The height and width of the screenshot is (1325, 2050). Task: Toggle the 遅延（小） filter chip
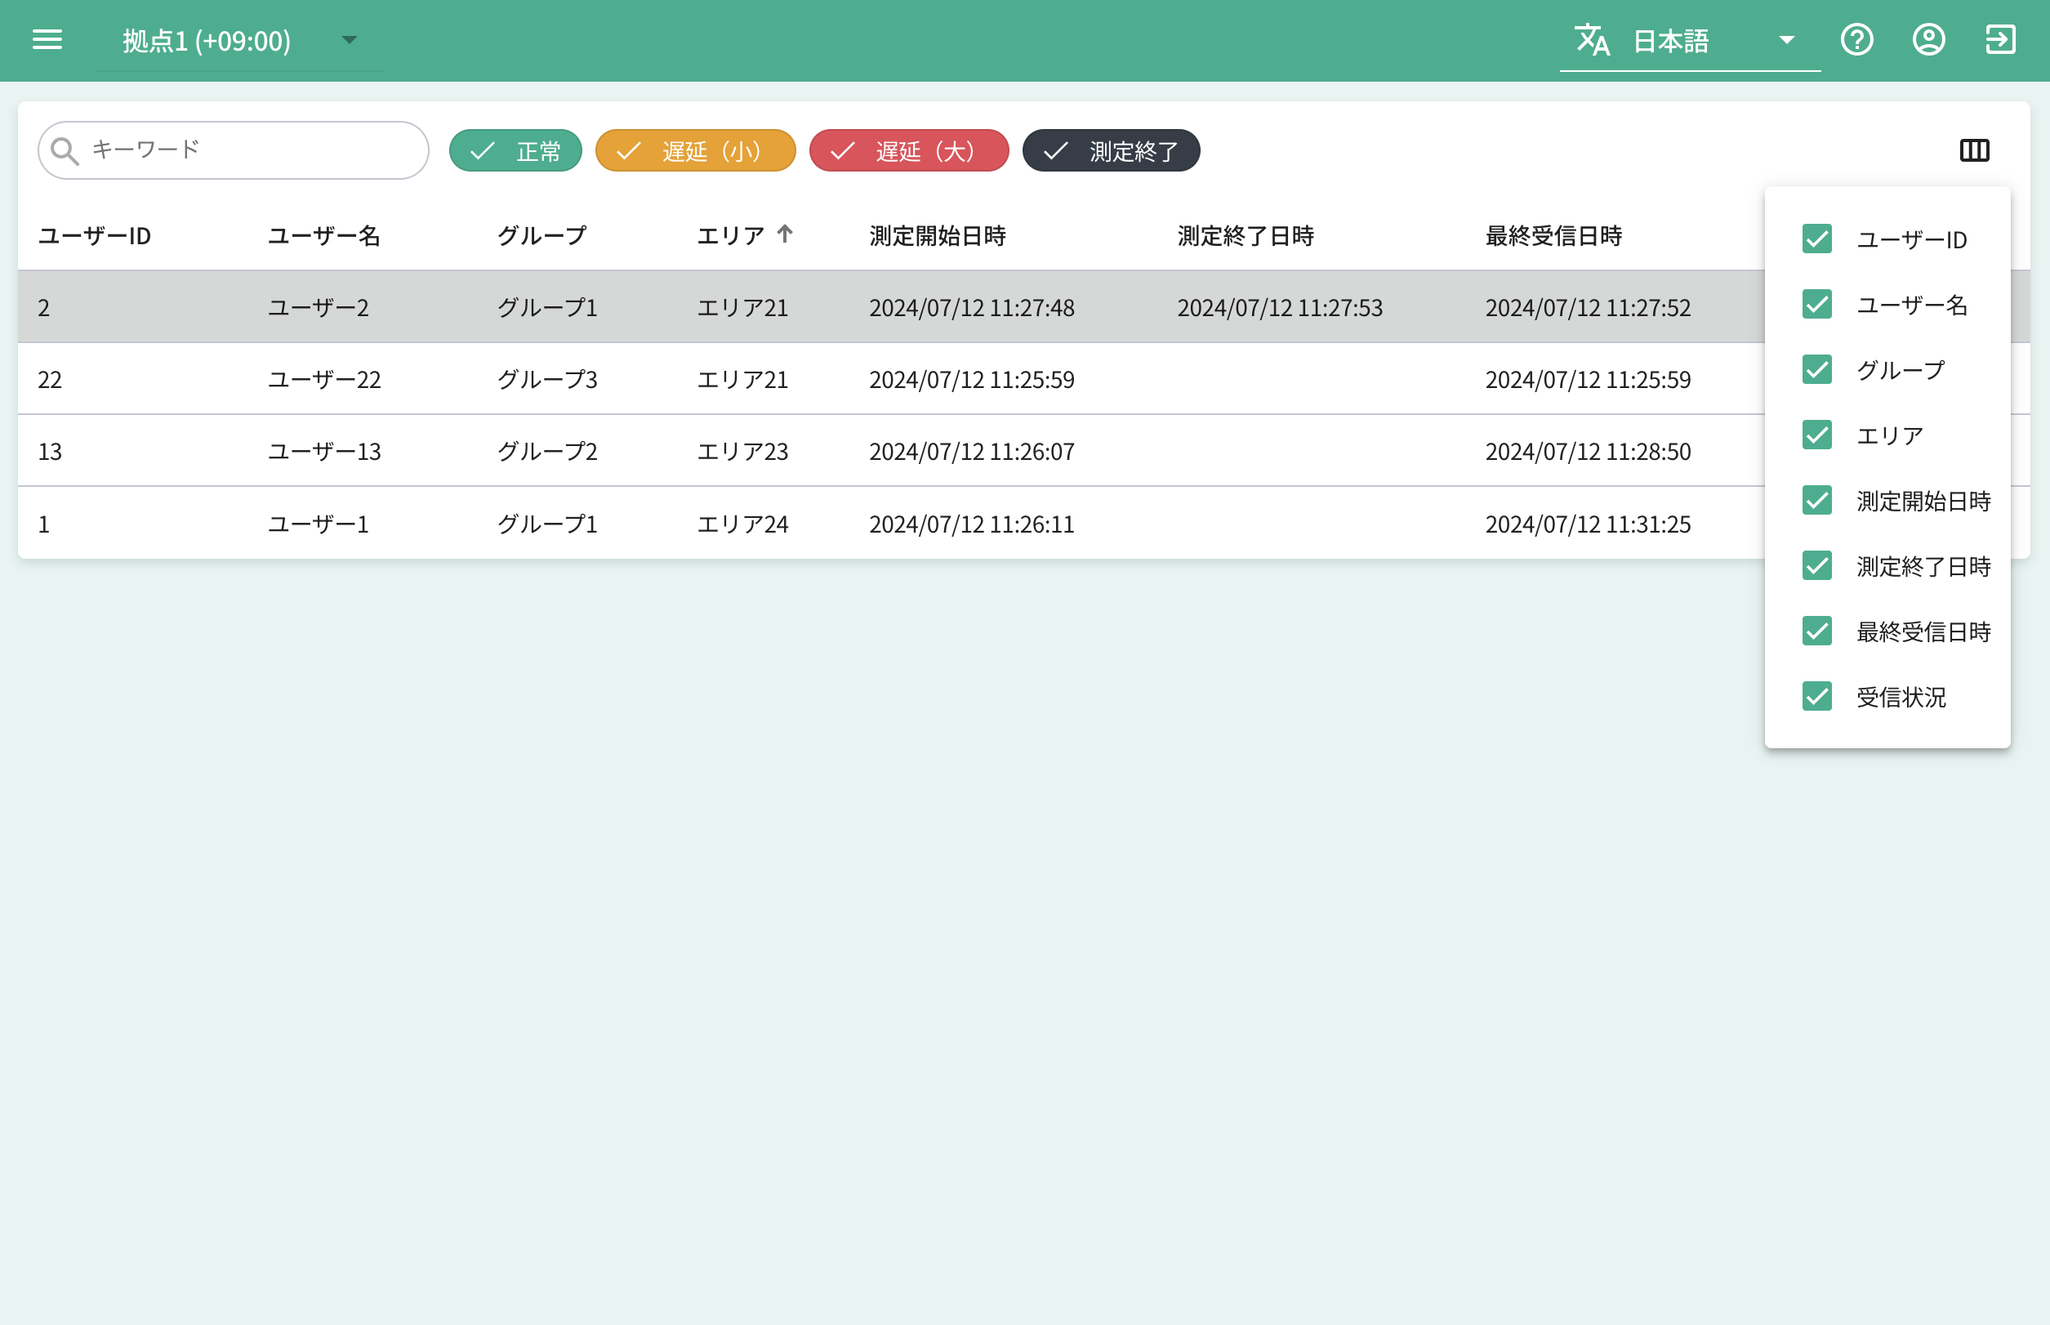point(695,151)
